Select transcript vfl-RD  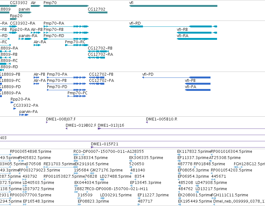(x=173, y=26)
